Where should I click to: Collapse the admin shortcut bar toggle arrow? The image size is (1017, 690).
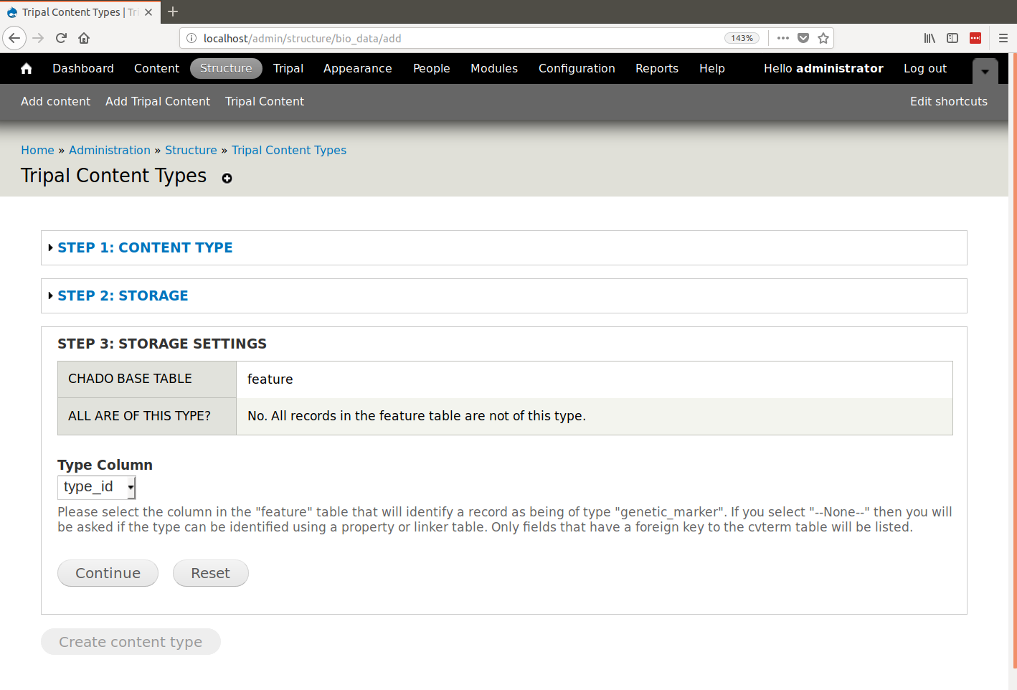pyautogui.click(x=985, y=71)
